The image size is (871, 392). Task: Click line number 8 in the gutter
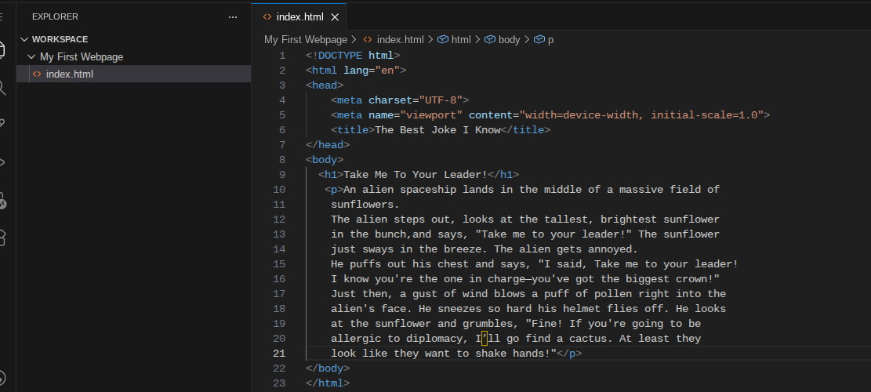click(282, 159)
